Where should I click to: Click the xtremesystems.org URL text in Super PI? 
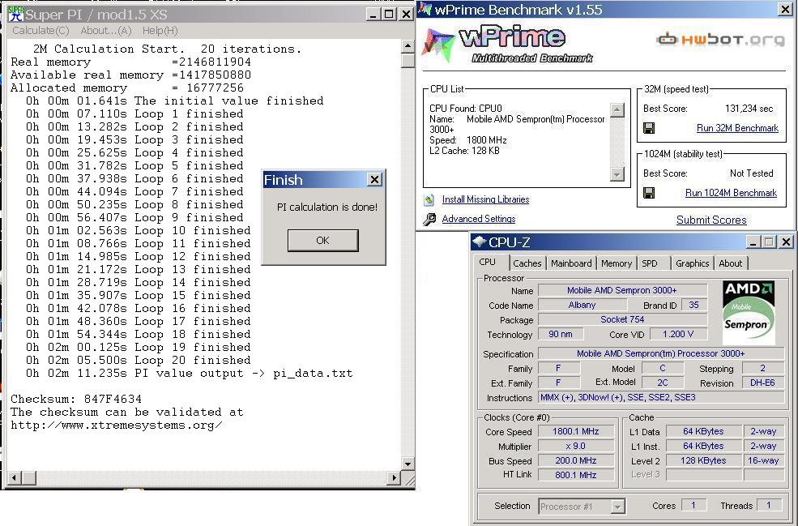116,426
